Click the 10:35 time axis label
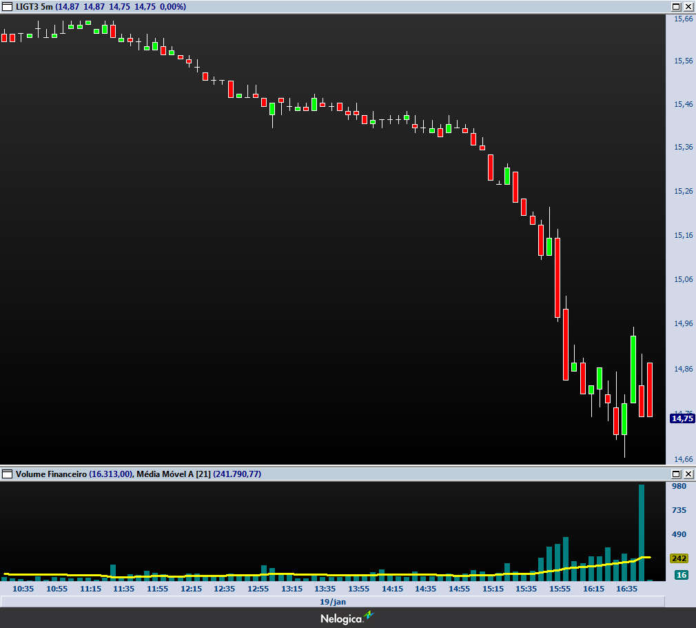This screenshot has width=696, height=628. (x=23, y=589)
